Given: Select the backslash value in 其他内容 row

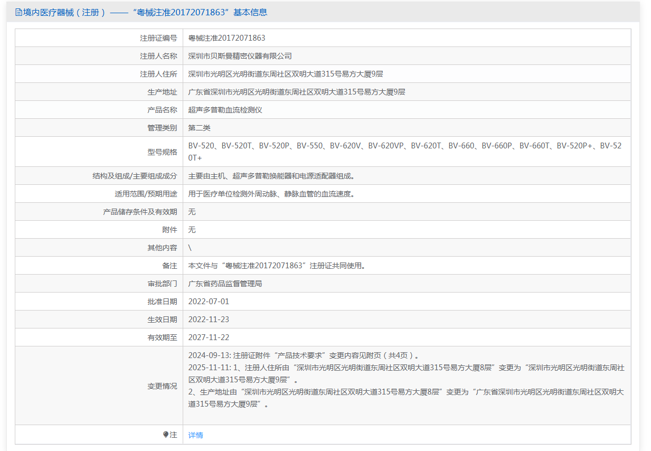Looking at the screenshot, I should point(190,248).
